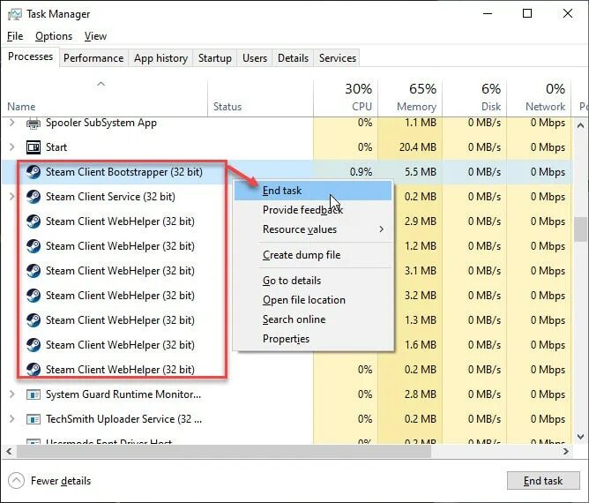Expand System Guard Runtime Monitor row

coord(11,394)
